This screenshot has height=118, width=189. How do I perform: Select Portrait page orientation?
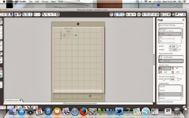[x=171, y=61]
